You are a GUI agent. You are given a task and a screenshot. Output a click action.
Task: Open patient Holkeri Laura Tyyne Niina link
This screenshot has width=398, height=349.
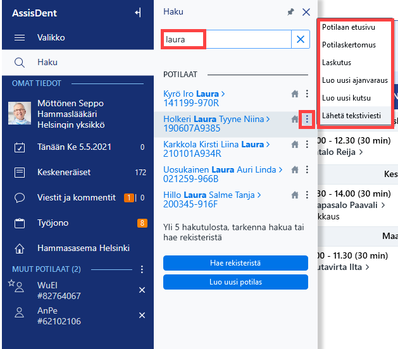(x=216, y=119)
